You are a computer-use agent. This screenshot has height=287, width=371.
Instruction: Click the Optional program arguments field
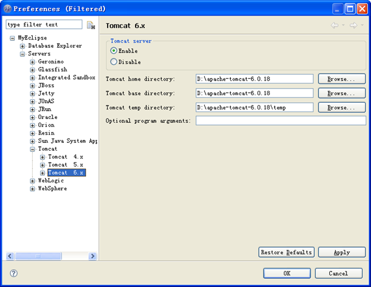click(281, 121)
